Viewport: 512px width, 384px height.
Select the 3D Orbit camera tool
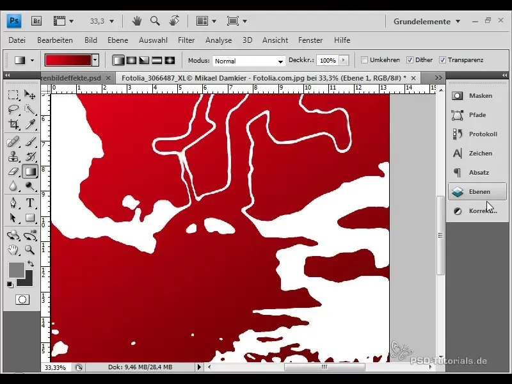coord(29,235)
